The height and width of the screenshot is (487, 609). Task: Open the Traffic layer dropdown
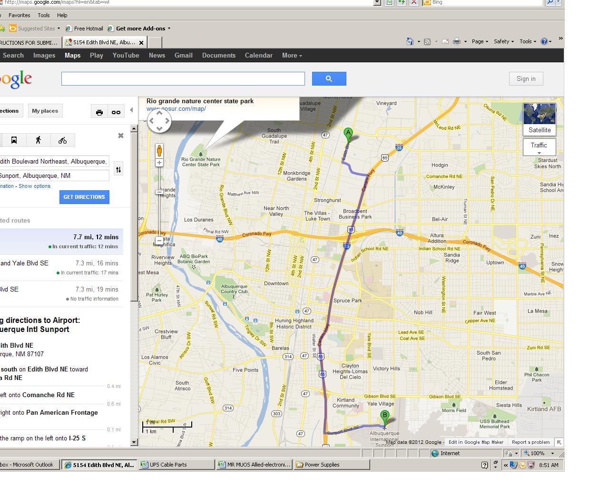coord(539,147)
